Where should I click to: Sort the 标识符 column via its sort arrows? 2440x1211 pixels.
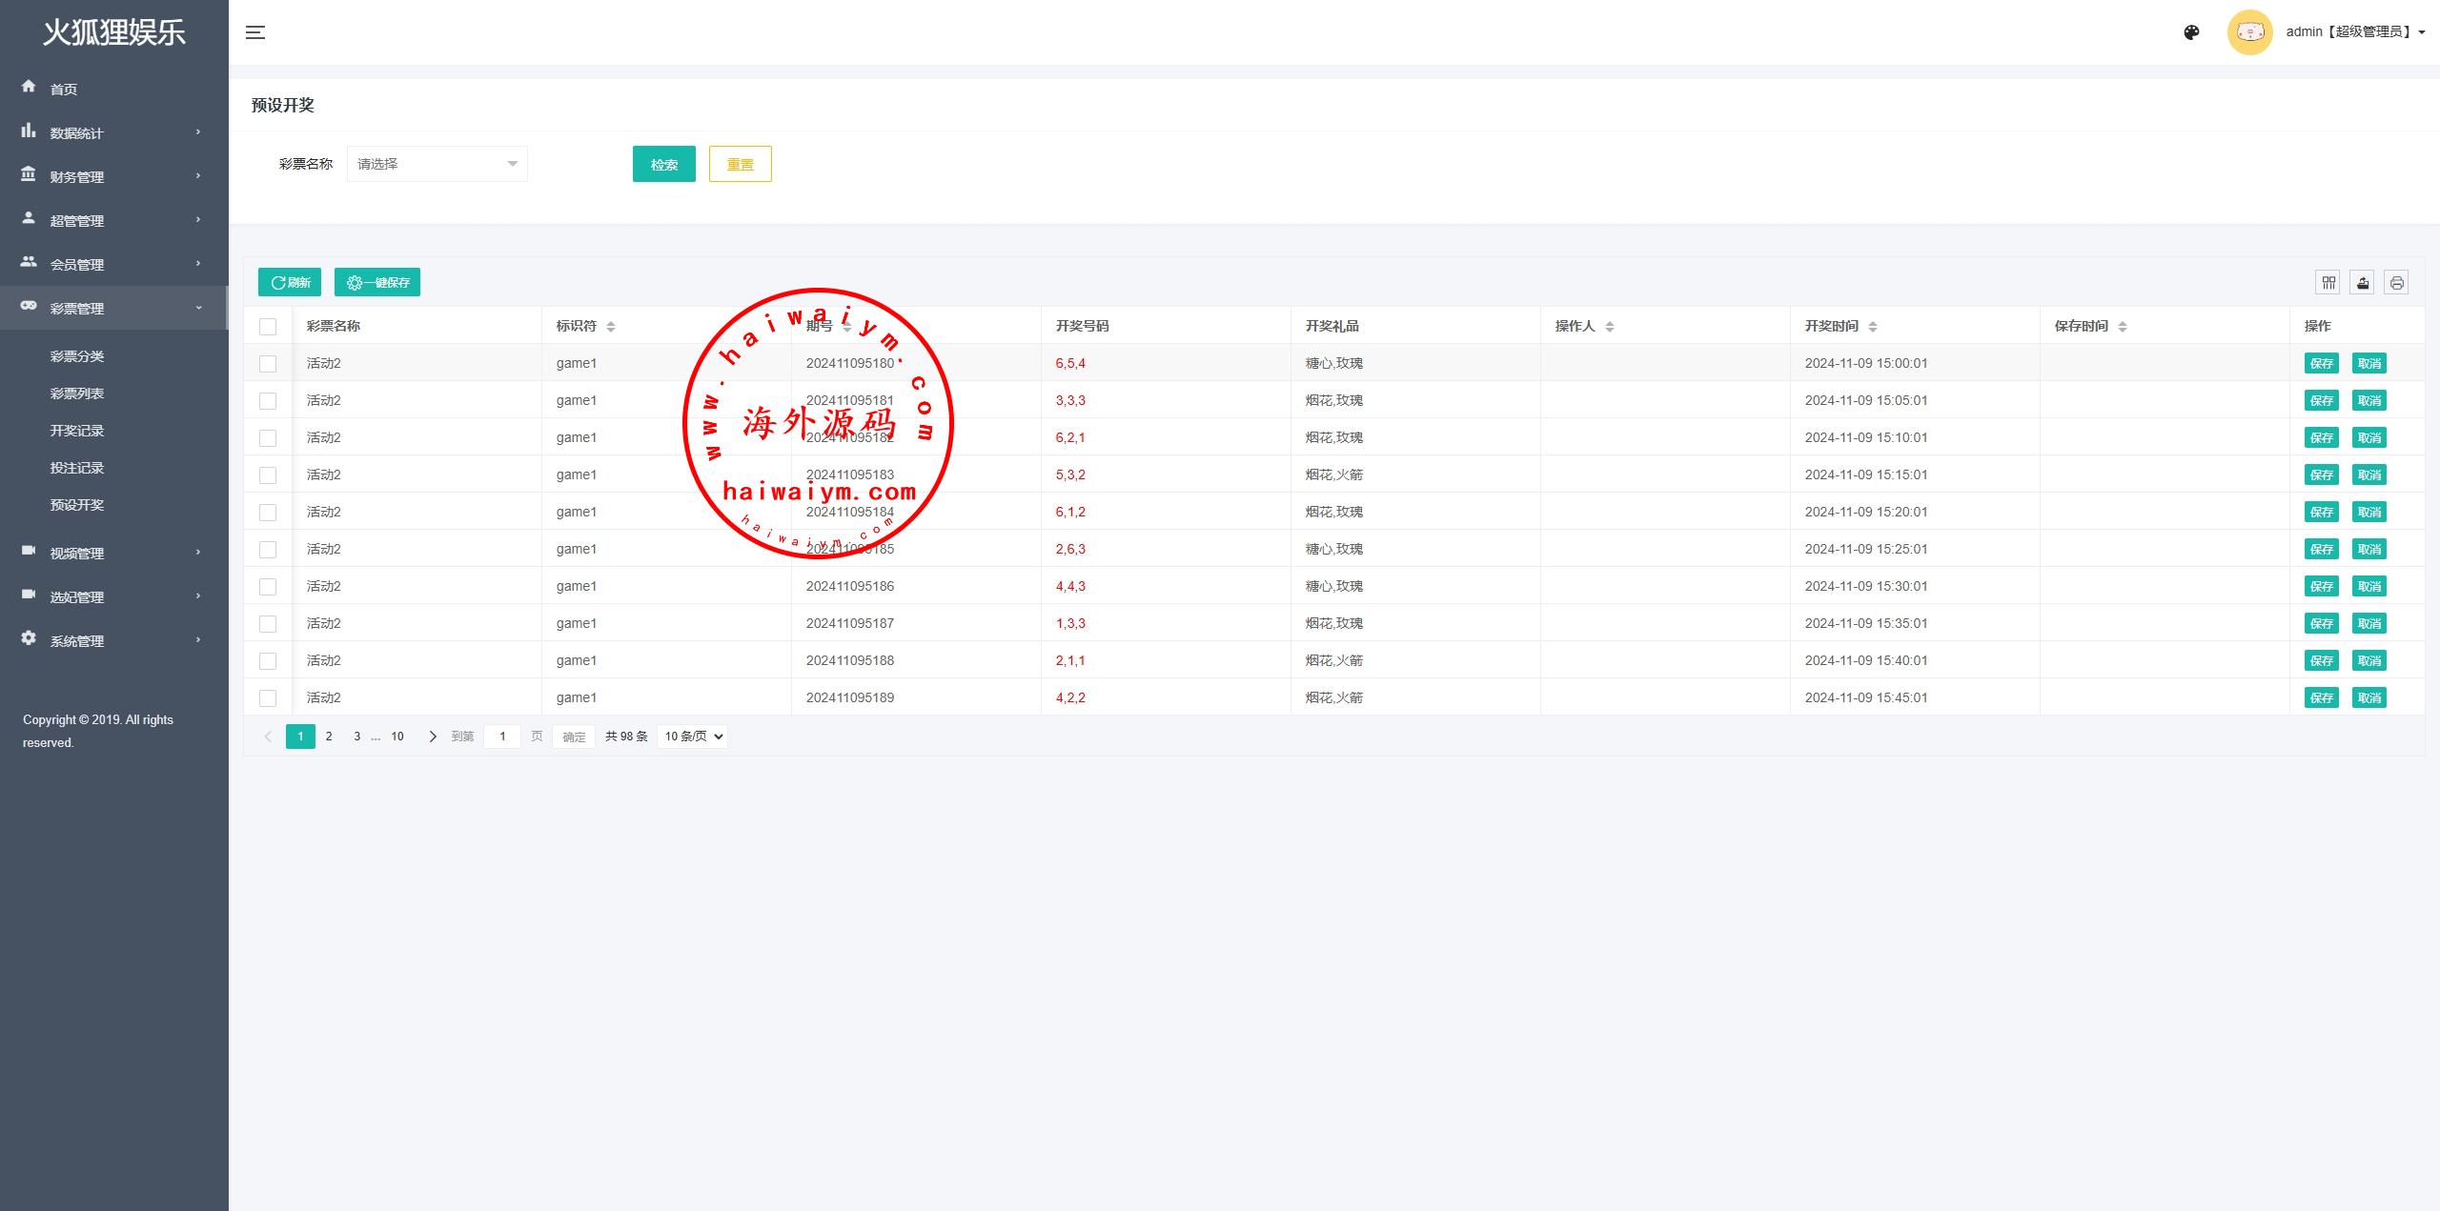point(611,327)
